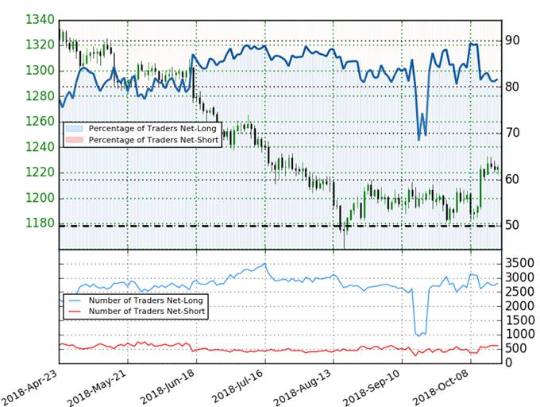Click the 80 percent axis label
Viewport: 540px width, 407px height.
point(512,87)
